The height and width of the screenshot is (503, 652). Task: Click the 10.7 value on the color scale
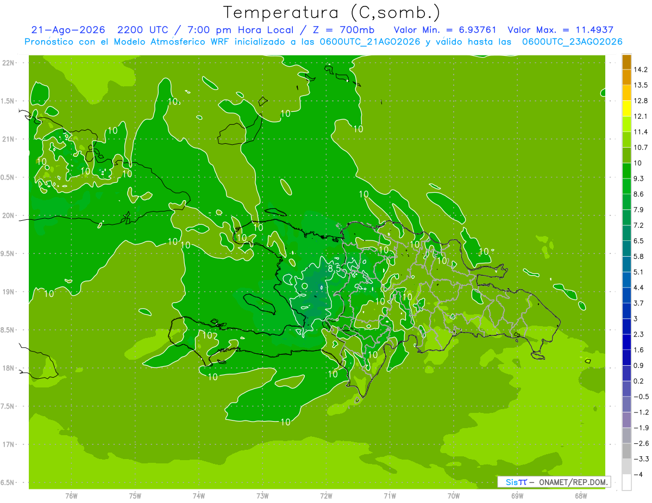(641, 148)
